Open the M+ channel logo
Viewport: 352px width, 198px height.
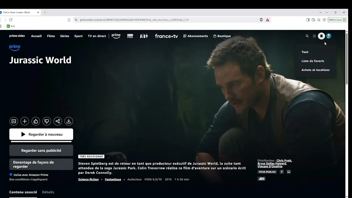coord(144,36)
